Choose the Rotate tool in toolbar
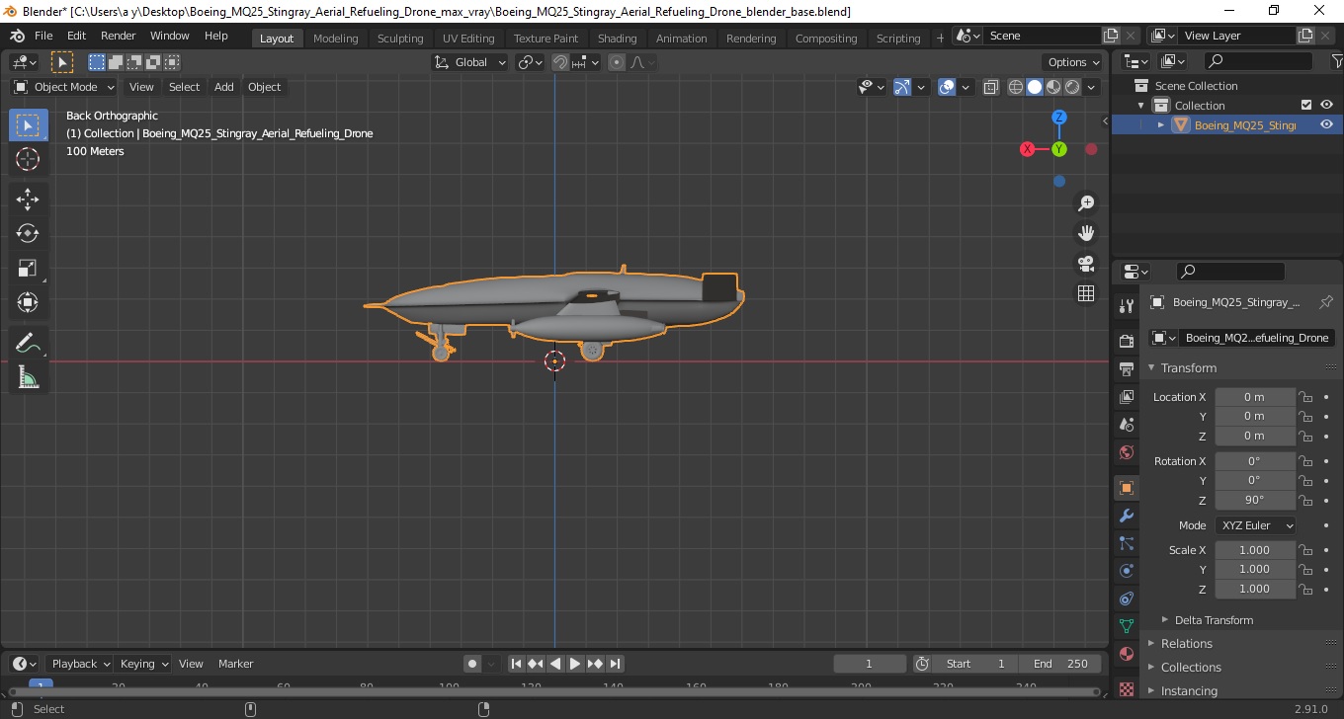The width and height of the screenshot is (1344, 719). 28,233
